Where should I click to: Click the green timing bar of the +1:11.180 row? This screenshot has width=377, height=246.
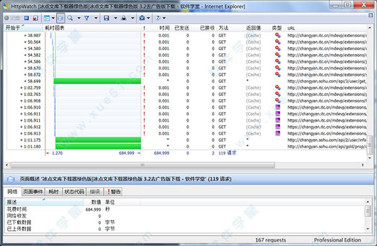click(x=98, y=146)
